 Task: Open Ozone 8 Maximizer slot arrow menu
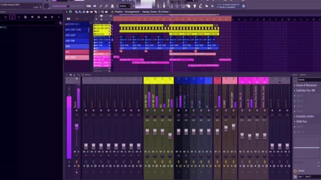pyautogui.click(x=295, y=85)
